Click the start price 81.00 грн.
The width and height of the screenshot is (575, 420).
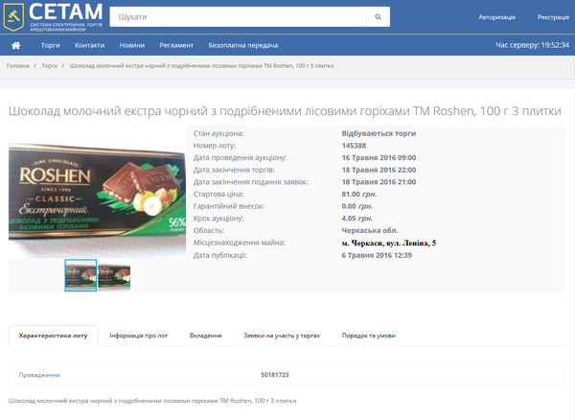pos(359,194)
